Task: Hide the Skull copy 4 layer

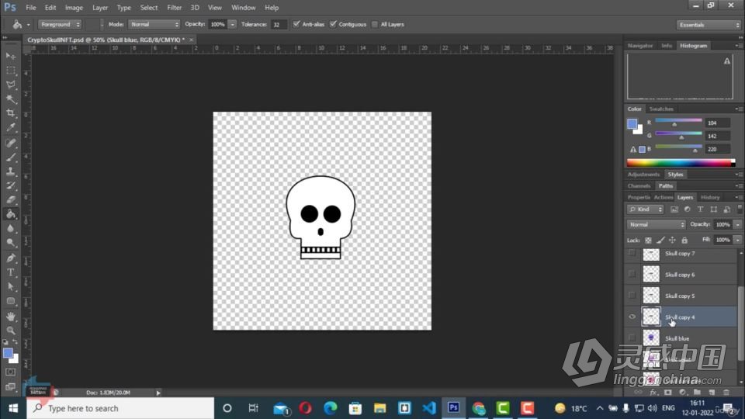Action: click(632, 317)
